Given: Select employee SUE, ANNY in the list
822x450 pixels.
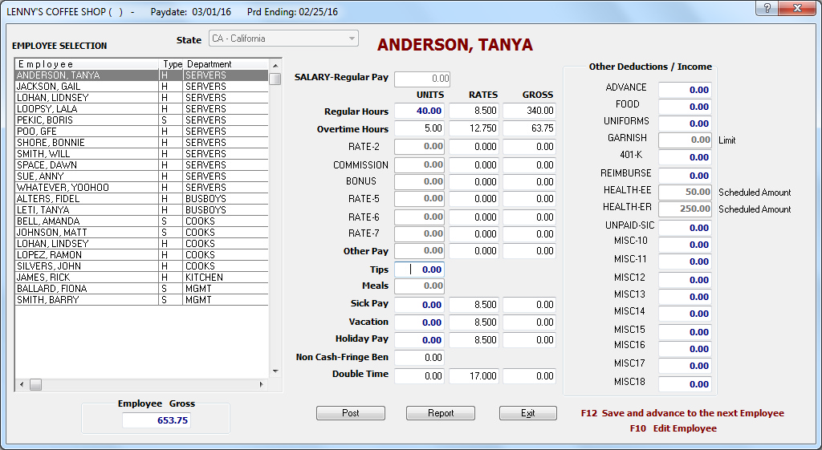Looking at the screenshot, I should [141, 176].
